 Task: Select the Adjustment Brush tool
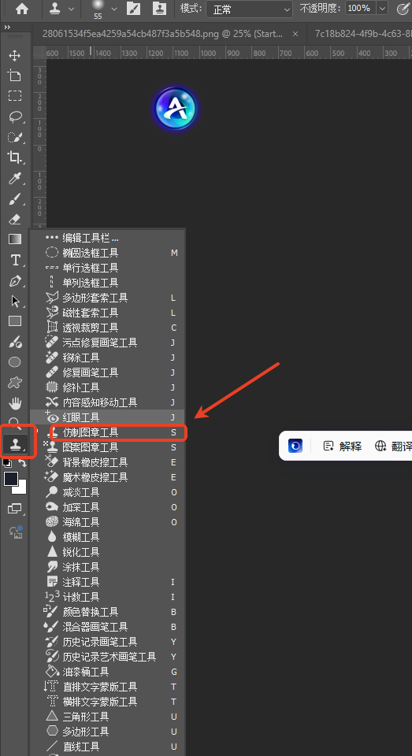15,343
